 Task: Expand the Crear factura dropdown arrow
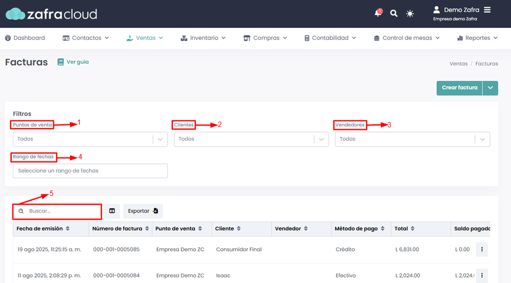490,88
